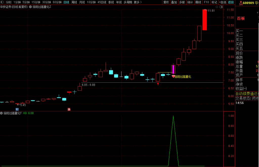The height and width of the screenshot is (167, 259).
Task: Click the 6.85 - 6.88 support line label
Action: pos(89,85)
